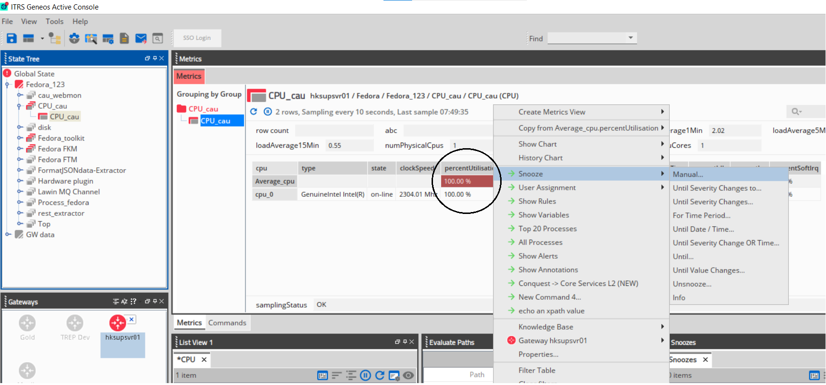Viewport: 826px width, 385px height.
Task: Click the Save workspace toolbar icon
Action: 12,39
